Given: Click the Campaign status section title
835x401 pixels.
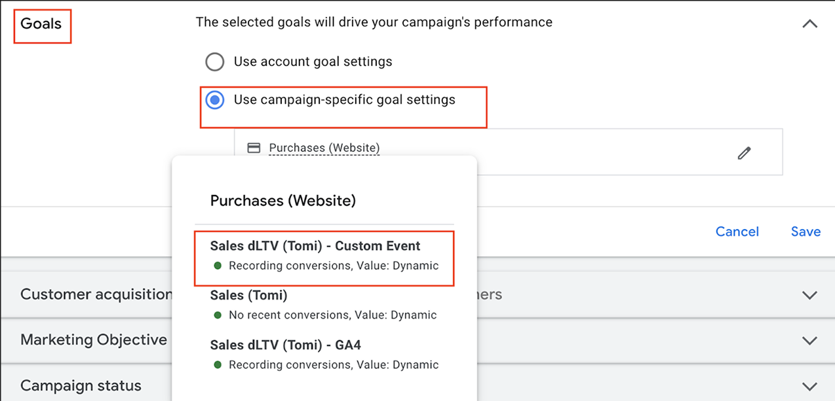Looking at the screenshot, I should 81,386.
